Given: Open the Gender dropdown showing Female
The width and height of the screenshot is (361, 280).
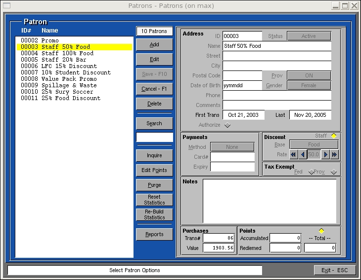Looking at the screenshot, I should (309, 85).
